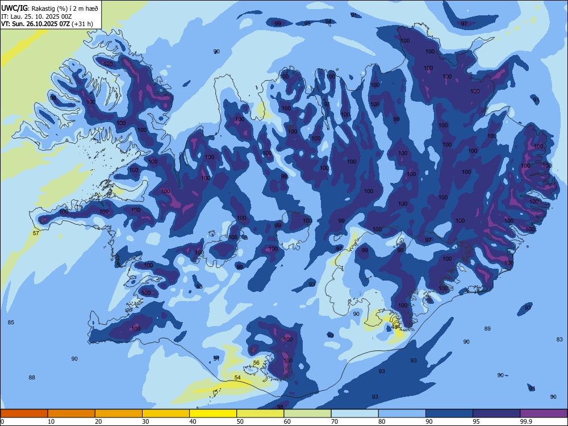Click the above 99.9 purple legend swatch
568x426 pixels.
(x=544, y=414)
